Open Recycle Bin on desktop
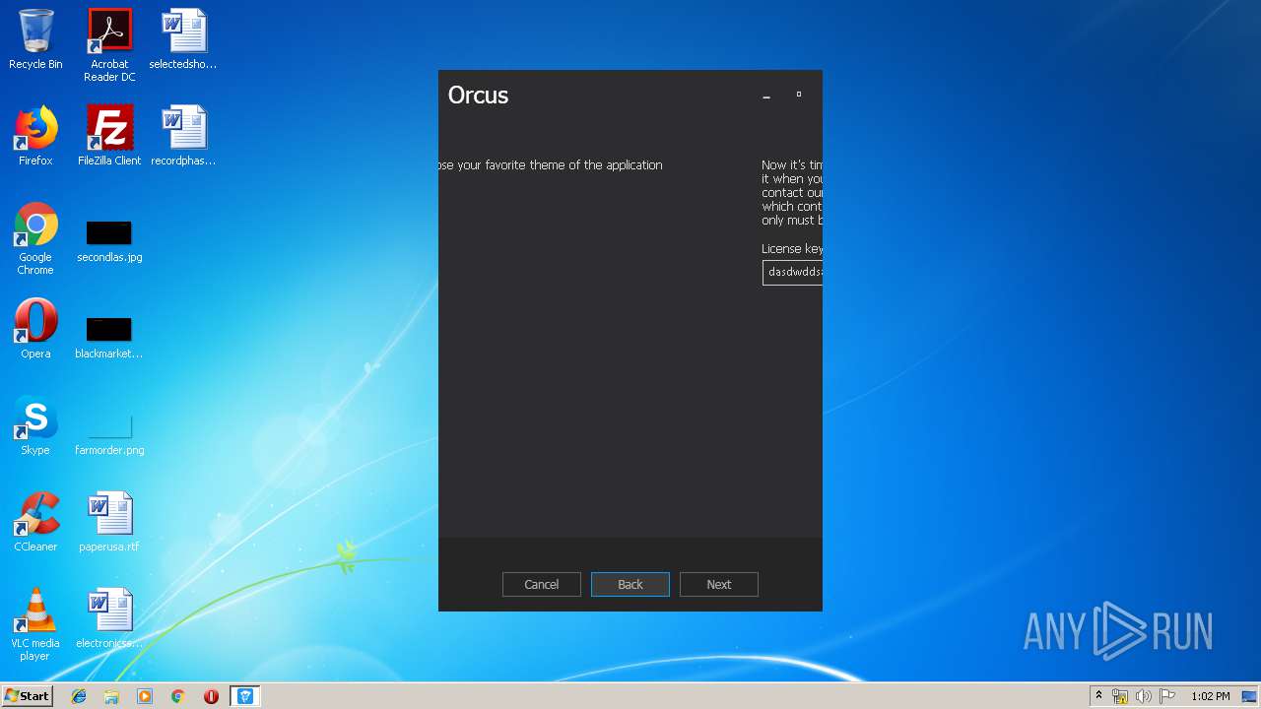The height and width of the screenshot is (709, 1261). click(x=35, y=39)
